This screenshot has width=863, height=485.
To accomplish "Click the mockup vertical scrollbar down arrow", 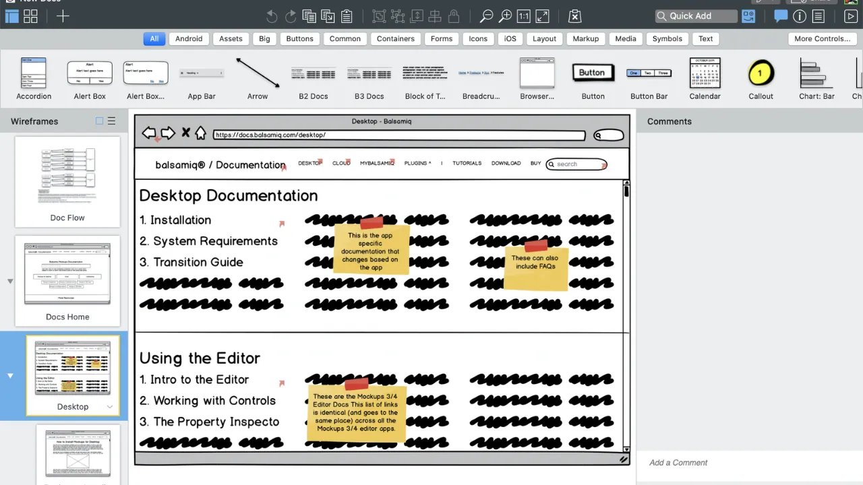I will (626, 449).
